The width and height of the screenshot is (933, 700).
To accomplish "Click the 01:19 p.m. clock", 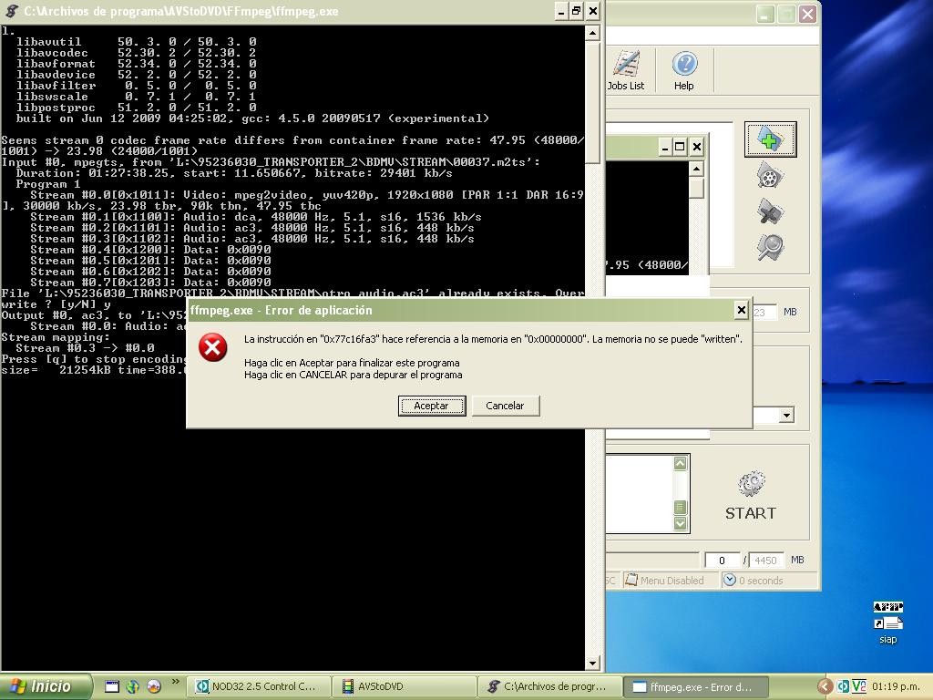I will pyautogui.click(x=896, y=687).
